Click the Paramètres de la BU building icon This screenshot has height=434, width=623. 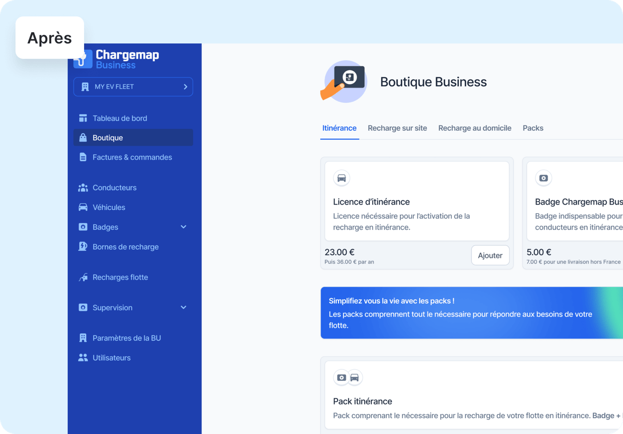point(83,338)
